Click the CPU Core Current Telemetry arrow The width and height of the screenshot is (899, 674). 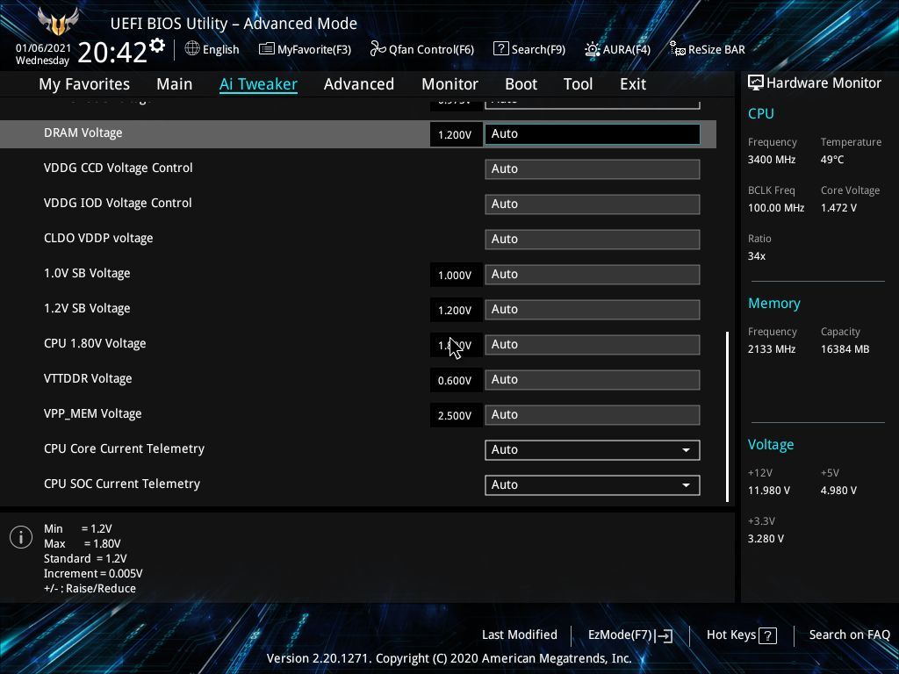click(x=686, y=450)
